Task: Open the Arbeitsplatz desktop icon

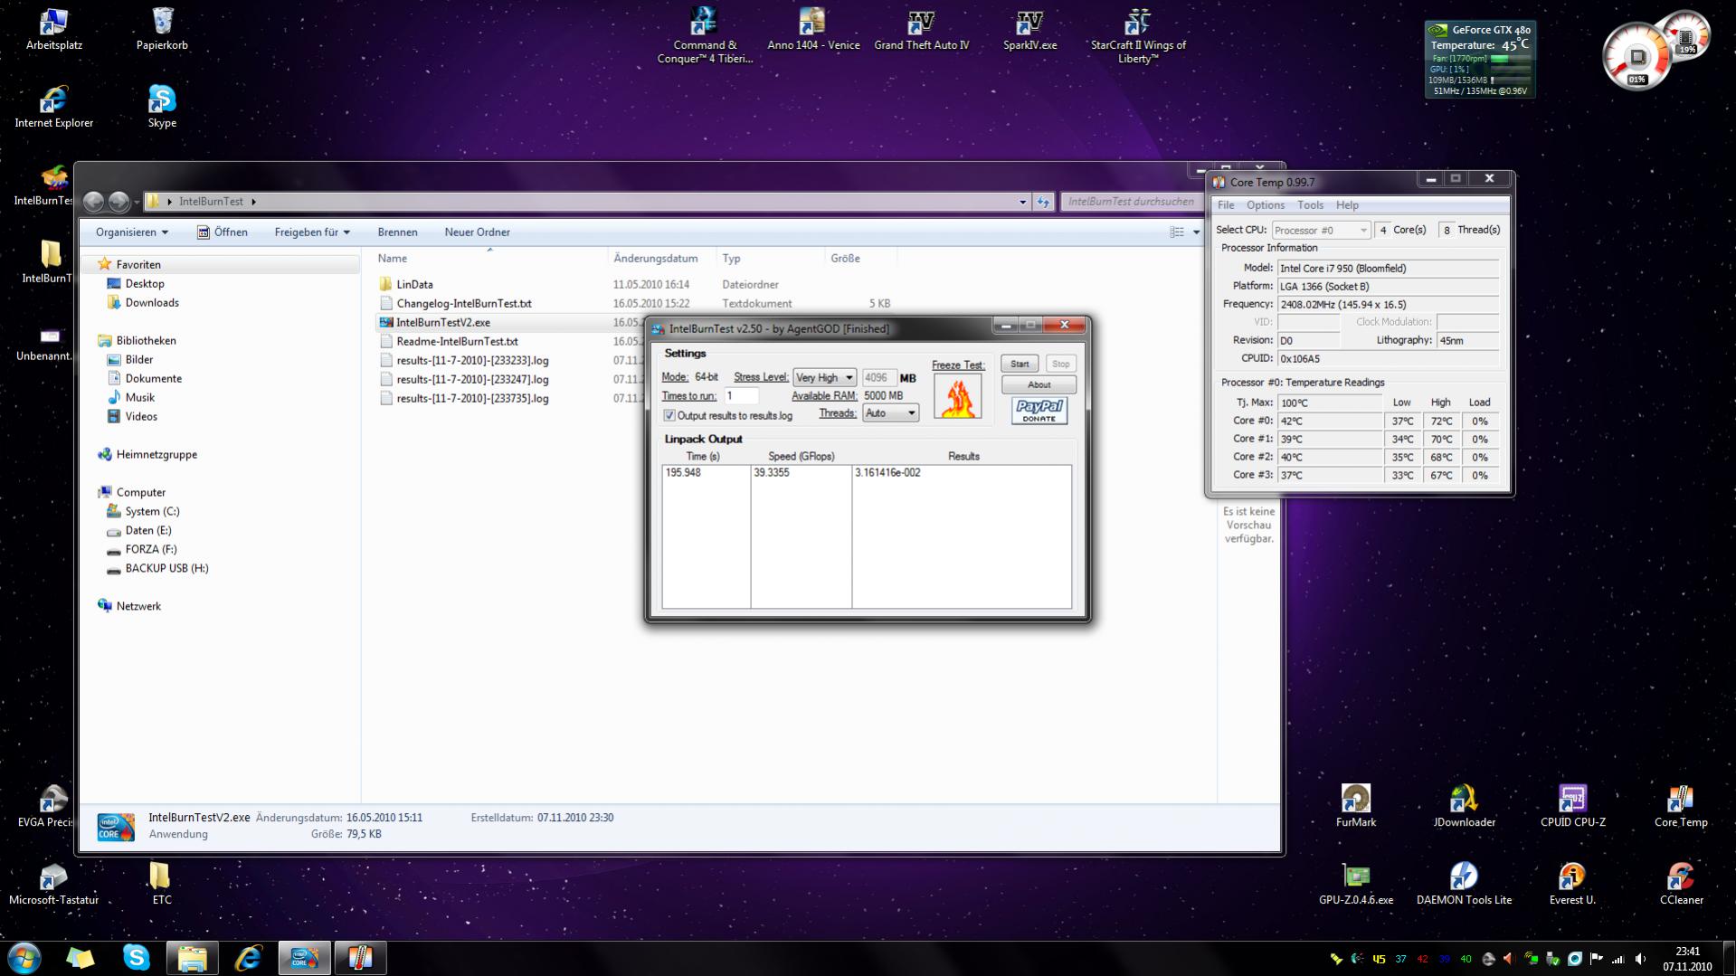Action: (53, 29)
